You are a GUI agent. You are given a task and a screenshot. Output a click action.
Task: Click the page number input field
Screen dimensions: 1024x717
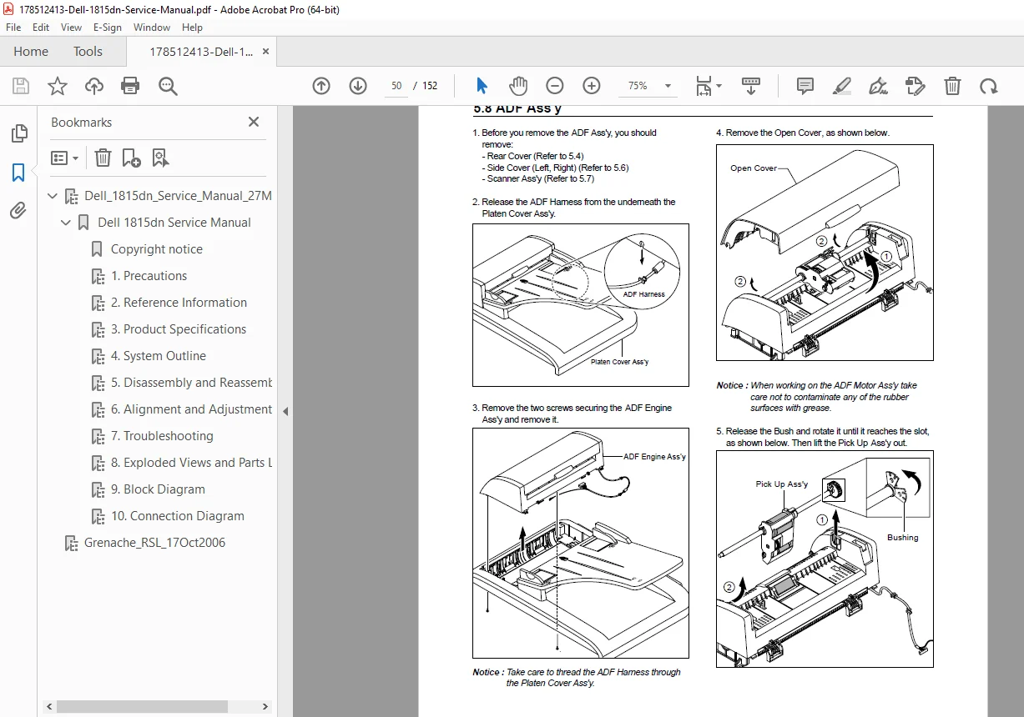[x=396, y=86]
